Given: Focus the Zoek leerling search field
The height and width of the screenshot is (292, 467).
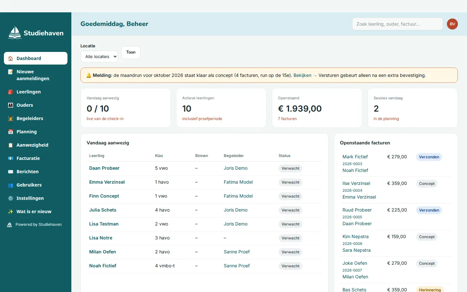Looking at the screenshot, I should pyautogui.click(x=398, y=24).
